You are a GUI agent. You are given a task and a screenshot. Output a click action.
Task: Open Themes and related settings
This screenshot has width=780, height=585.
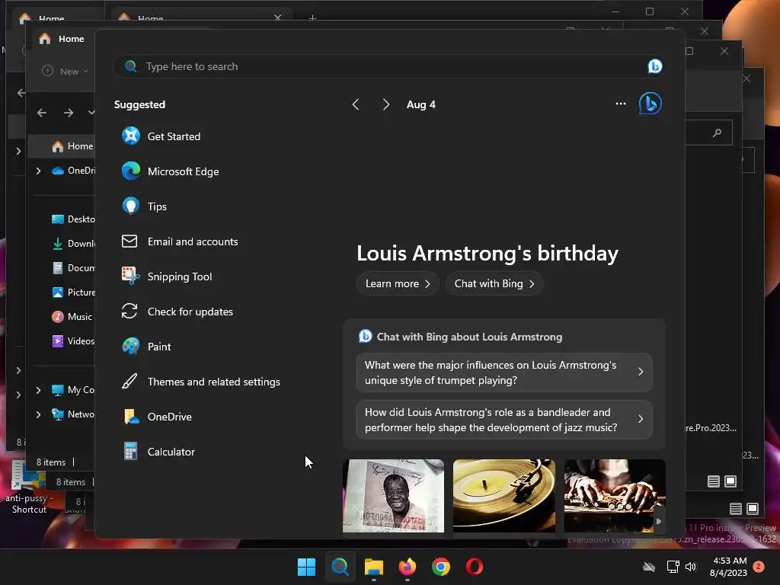201,382
